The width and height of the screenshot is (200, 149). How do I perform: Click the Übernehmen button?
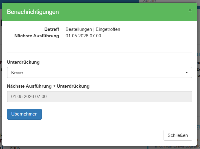tap(24, 114)
